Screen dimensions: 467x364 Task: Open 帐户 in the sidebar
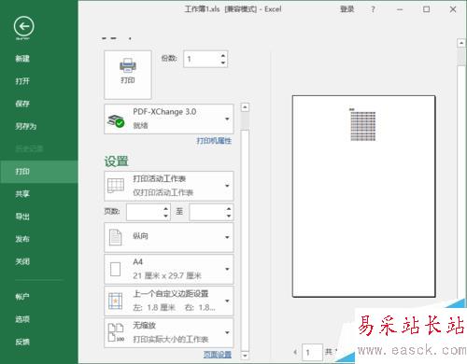pyautogui.click(x=22, y=297)
